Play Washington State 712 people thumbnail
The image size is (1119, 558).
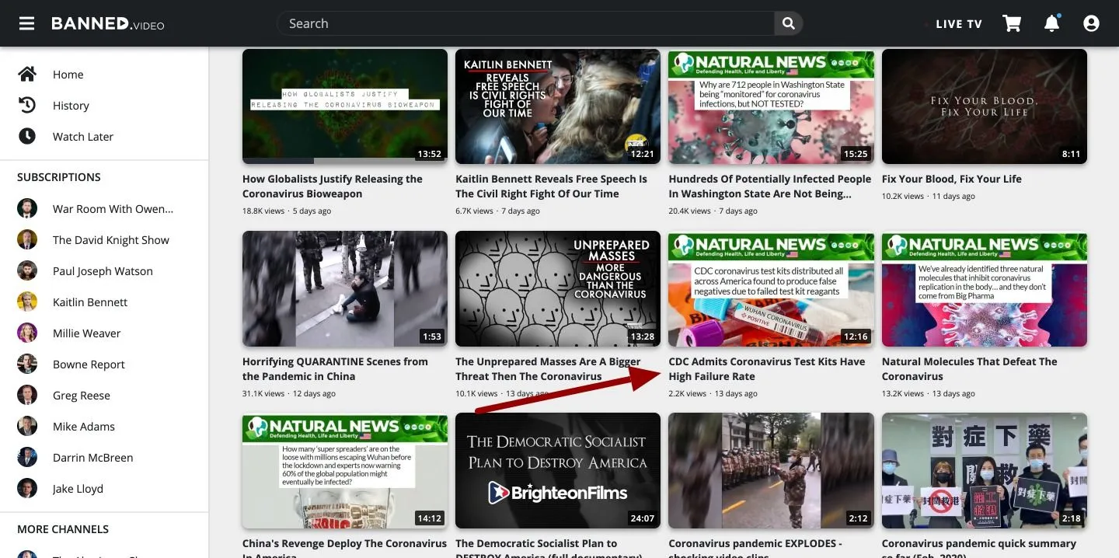(771, 106)
